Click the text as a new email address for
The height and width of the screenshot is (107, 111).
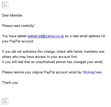pos(85,36)
